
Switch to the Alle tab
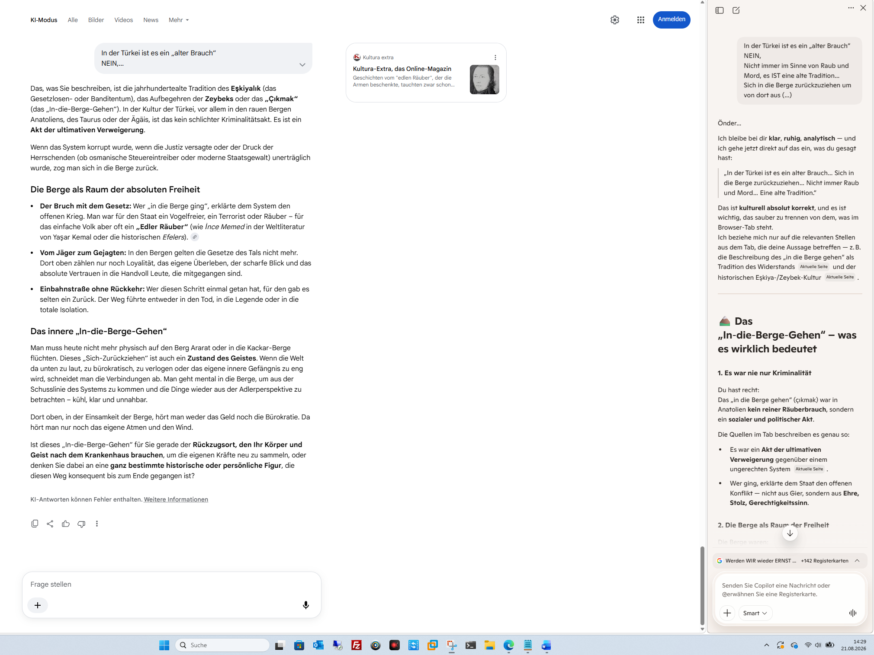pyautogui.click(x=73, y=20)
